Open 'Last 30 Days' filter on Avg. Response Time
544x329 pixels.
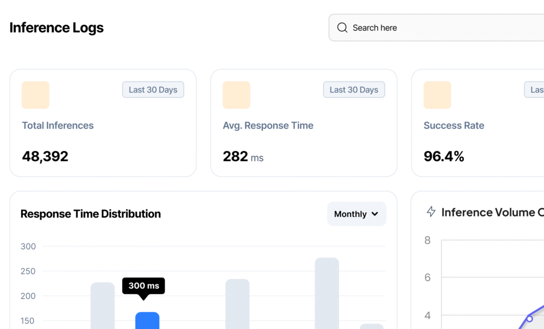pyautogui.click(x=354, y=90)
